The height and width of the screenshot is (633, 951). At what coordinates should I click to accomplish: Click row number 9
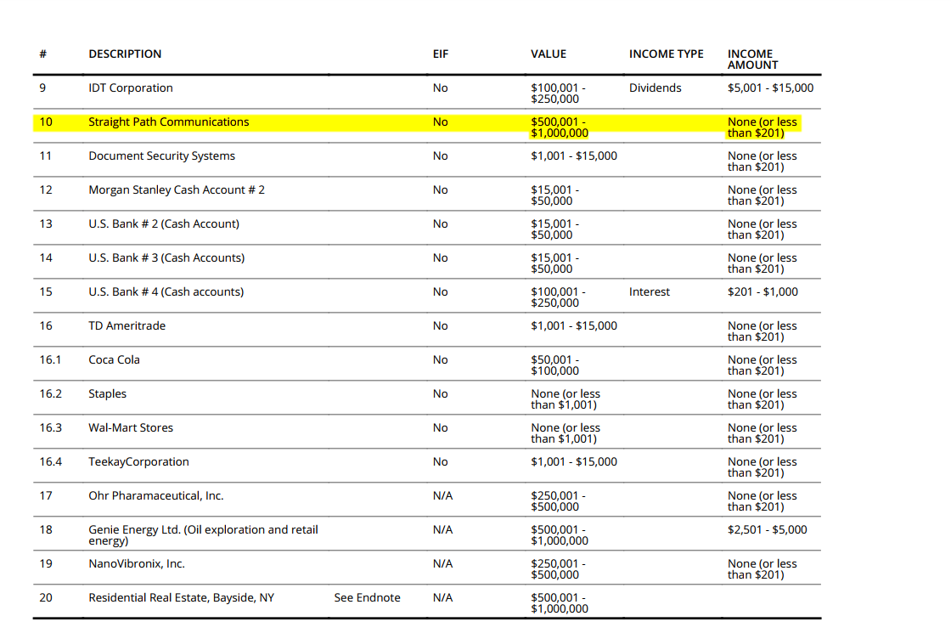[42, 88]
